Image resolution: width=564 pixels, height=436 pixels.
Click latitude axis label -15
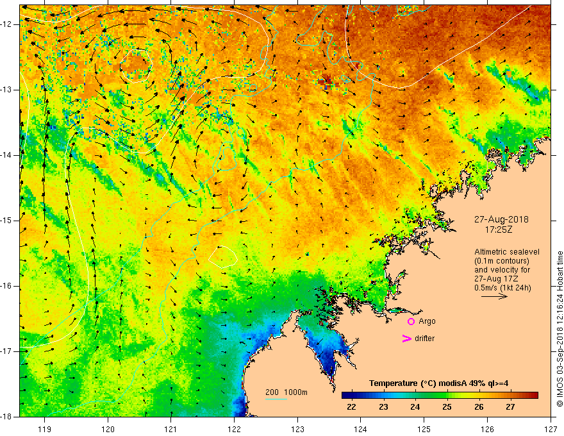pyautogui.click(x=6, y=221)
